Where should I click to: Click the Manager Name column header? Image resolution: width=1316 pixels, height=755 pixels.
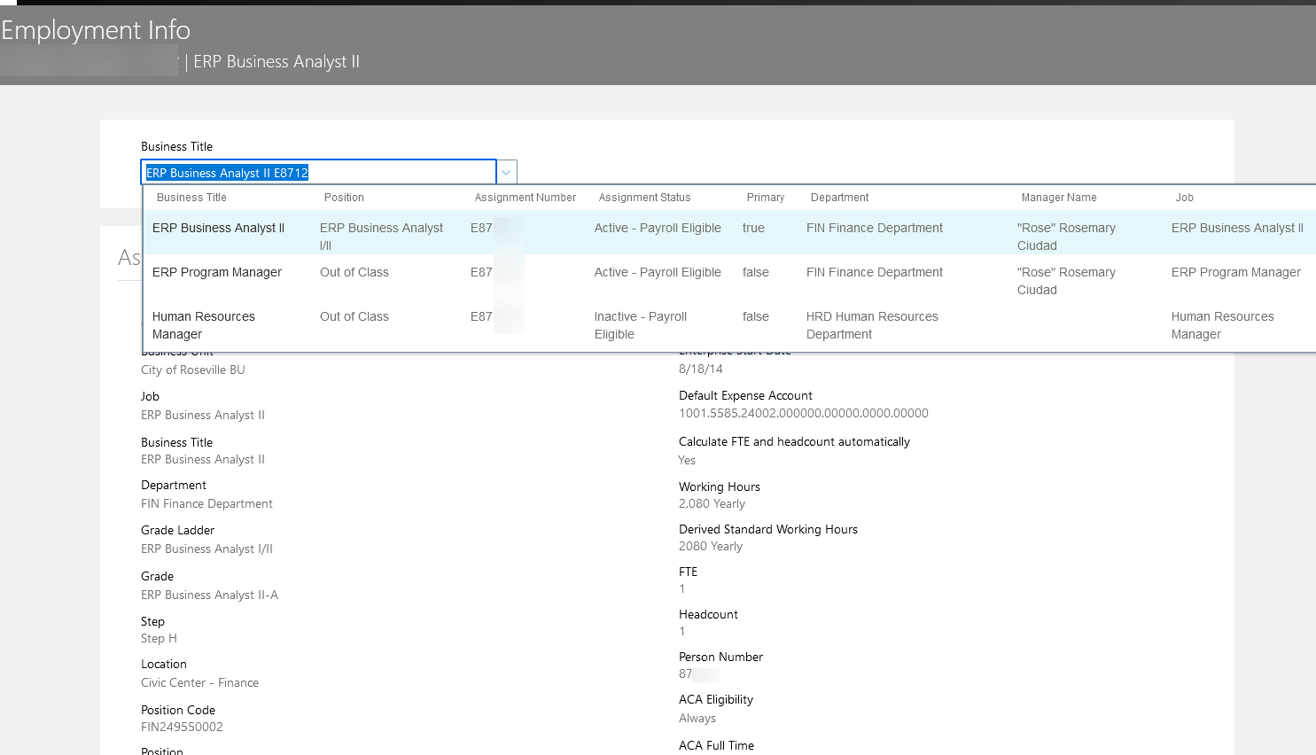(x=1058, y=197)
